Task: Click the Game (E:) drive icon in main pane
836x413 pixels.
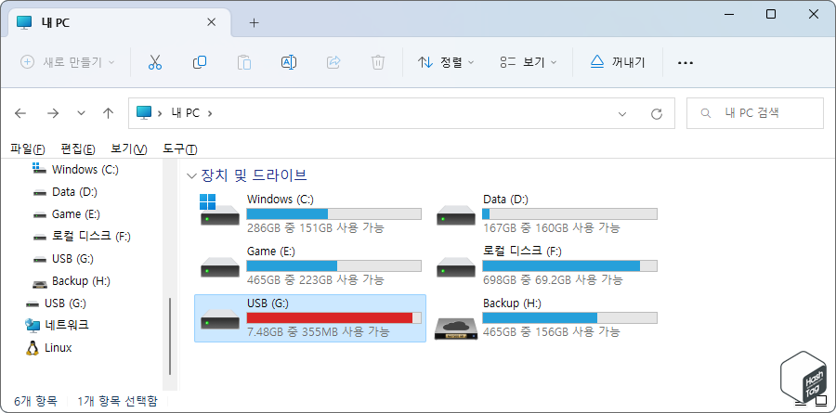Action: pos(219,265)
